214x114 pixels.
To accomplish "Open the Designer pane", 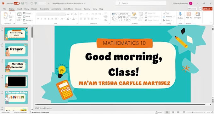I will (x=198, y=15).
